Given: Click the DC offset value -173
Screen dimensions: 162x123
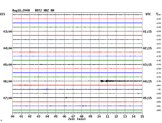Looking at the screenshot, I should click(x=158, y=73).
